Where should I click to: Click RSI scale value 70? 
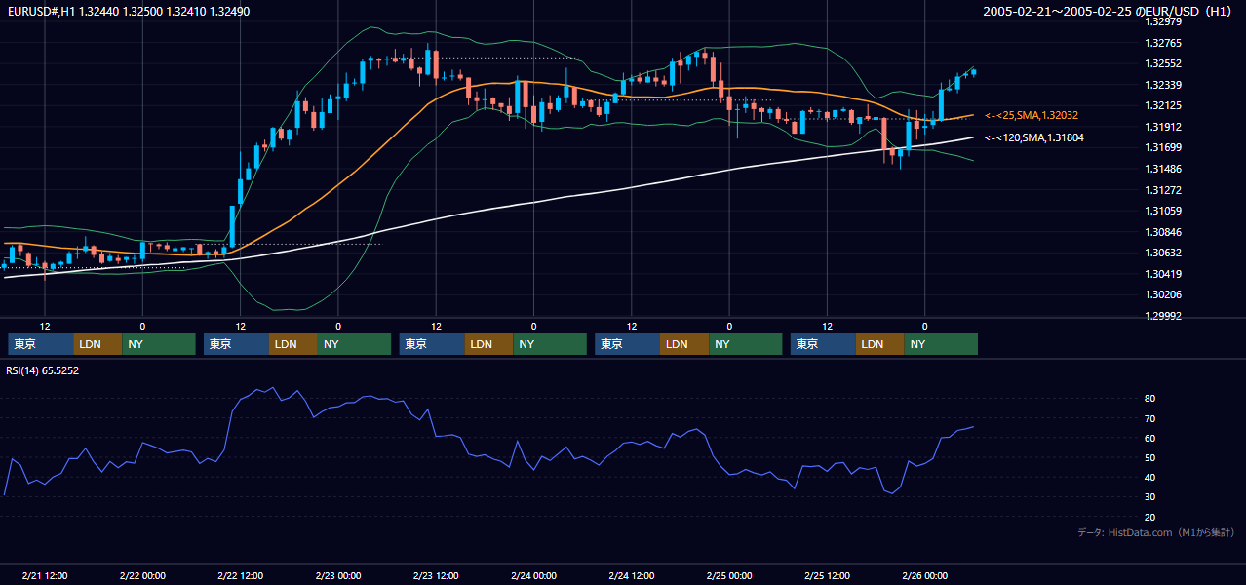point(1150,418)
